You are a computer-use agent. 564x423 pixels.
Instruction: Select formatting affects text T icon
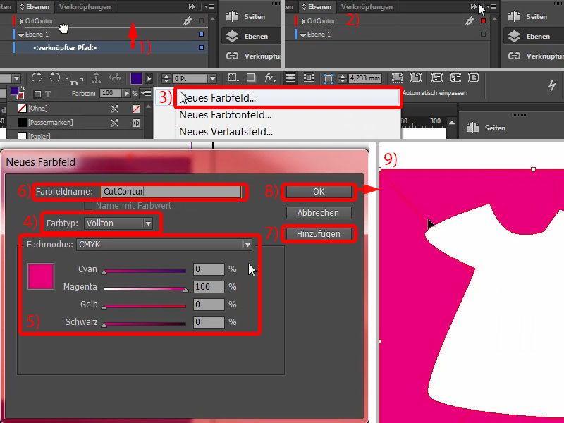coord(48,94)
